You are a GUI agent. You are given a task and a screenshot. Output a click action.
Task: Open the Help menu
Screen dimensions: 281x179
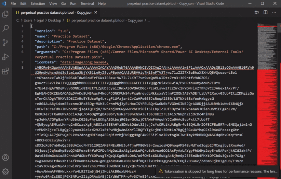[102, 3]
